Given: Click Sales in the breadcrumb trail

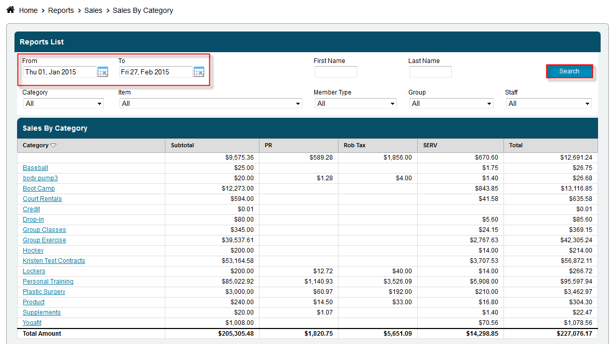Looking at the screenshot, I should [93, 10].
